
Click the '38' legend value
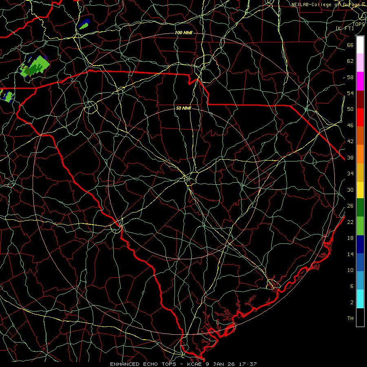click(350, 157)
